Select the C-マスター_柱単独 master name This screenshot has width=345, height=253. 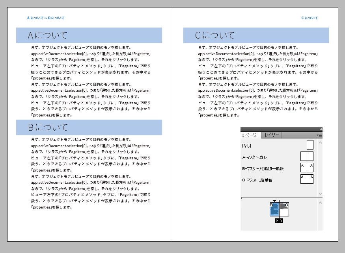coord(257,180)
